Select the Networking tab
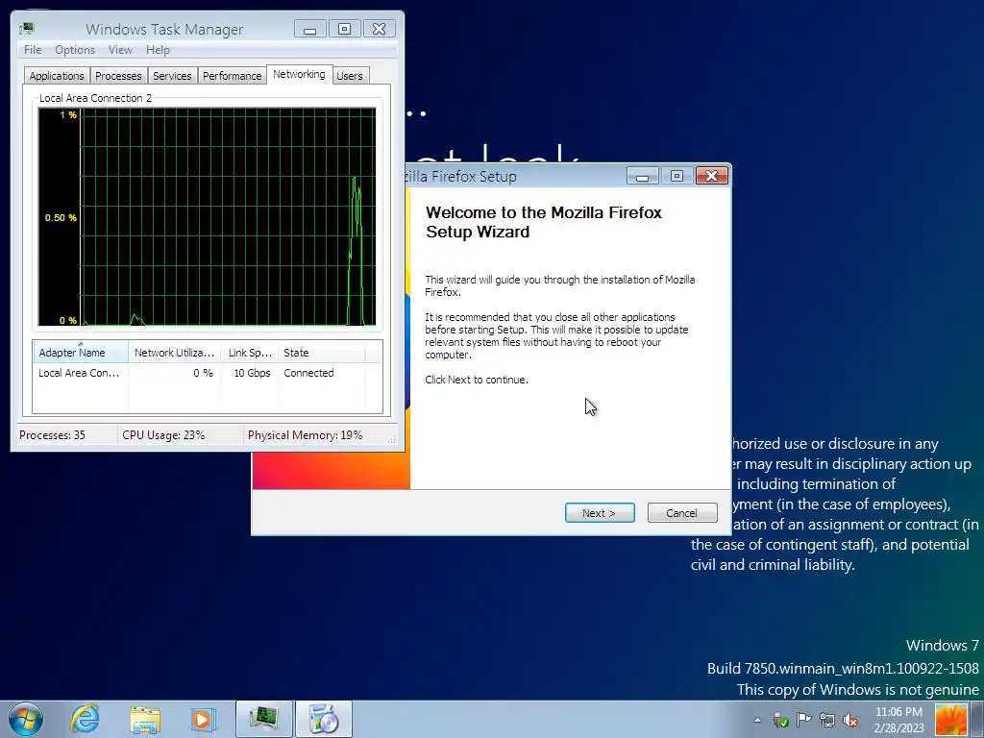Screen dimensions: 984x738 pos(299,74)
